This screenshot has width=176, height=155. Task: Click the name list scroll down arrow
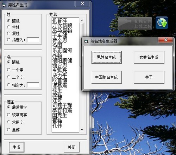tap(82, 130)
